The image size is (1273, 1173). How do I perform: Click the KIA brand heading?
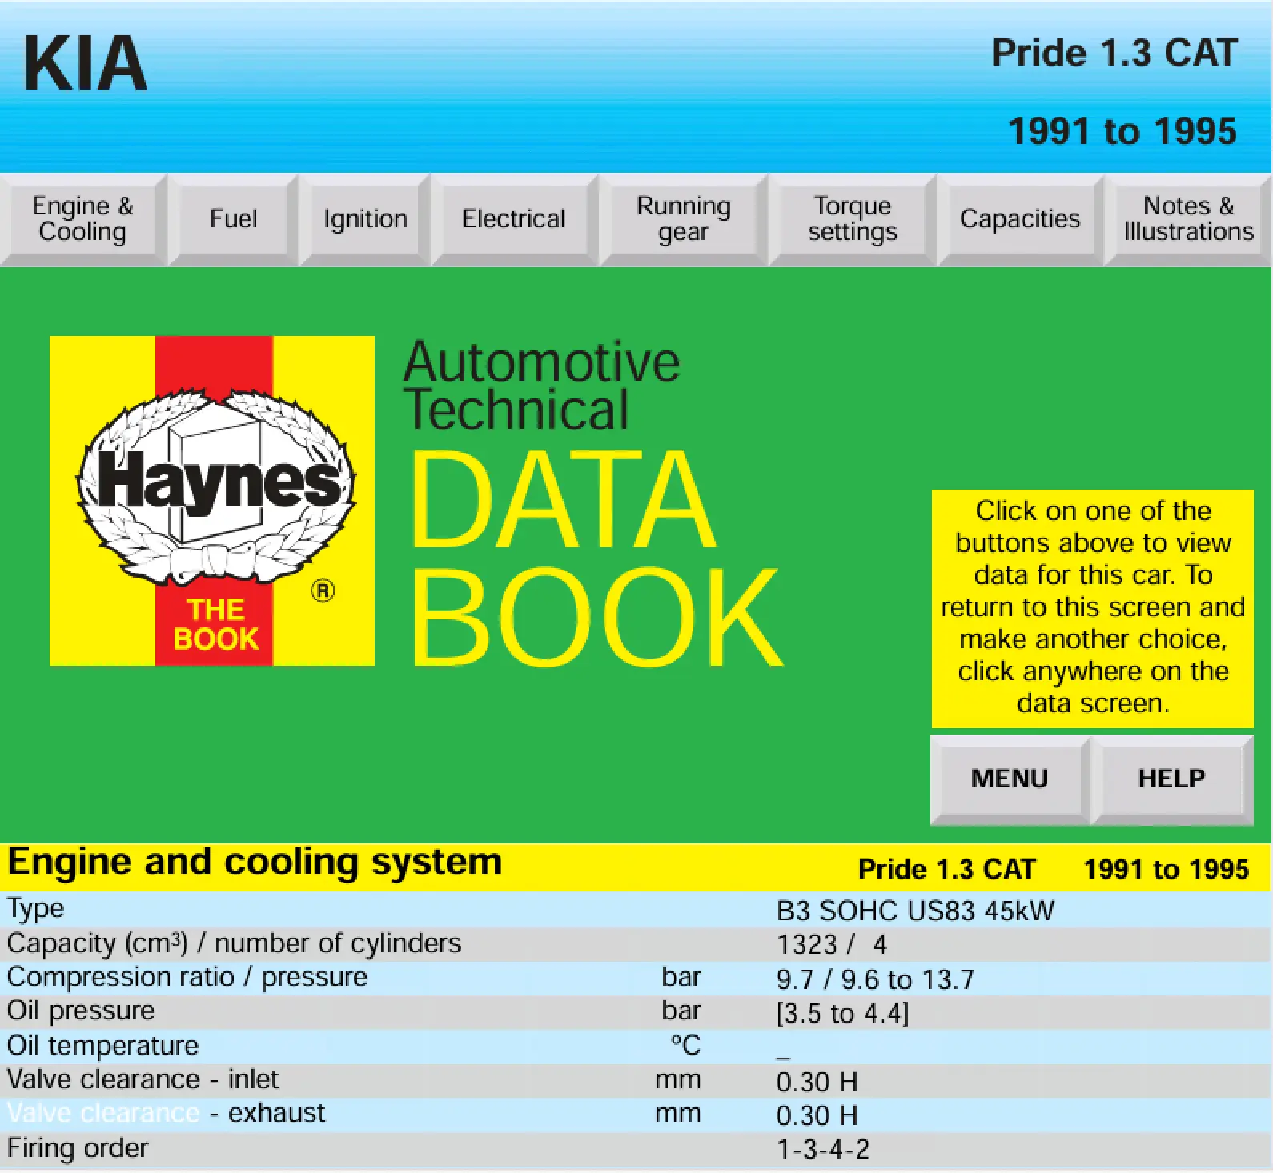[x=85, y=64]
